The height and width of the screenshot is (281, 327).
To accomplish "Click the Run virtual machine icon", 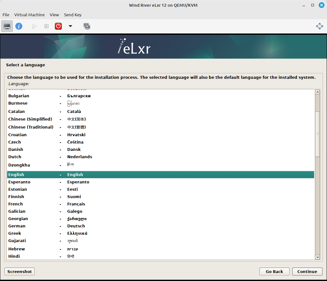I will click(34, 26).
